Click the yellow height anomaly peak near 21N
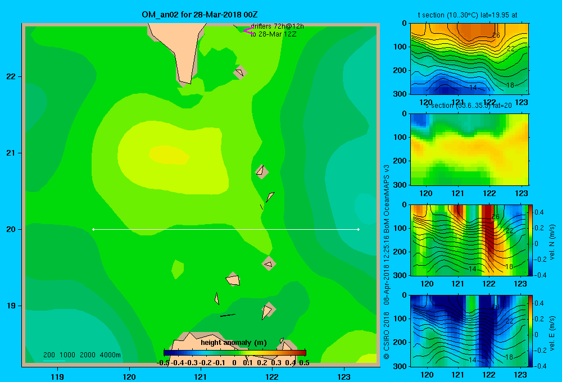This screenshot has height=382, width=562. (x=169, y=155)
